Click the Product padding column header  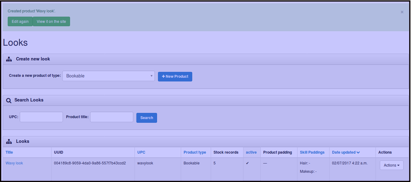[x=277, y=152]
